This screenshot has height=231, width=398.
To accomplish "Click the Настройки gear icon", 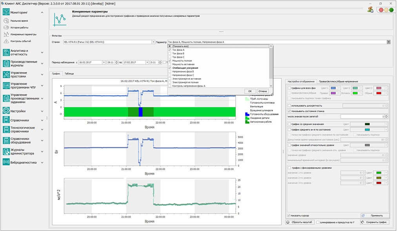I will pos(6,111).
